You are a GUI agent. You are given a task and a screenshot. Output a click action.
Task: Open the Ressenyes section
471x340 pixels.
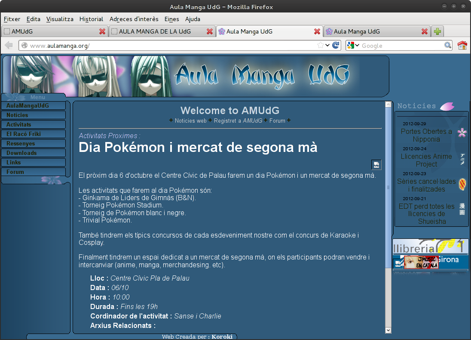pyautogui.click(x=34, y=143)
